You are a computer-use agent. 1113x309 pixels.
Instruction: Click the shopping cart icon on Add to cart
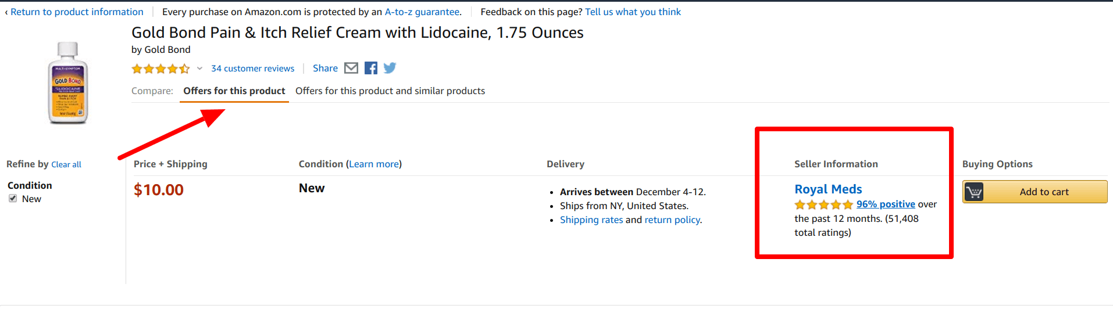pos(974,192)
